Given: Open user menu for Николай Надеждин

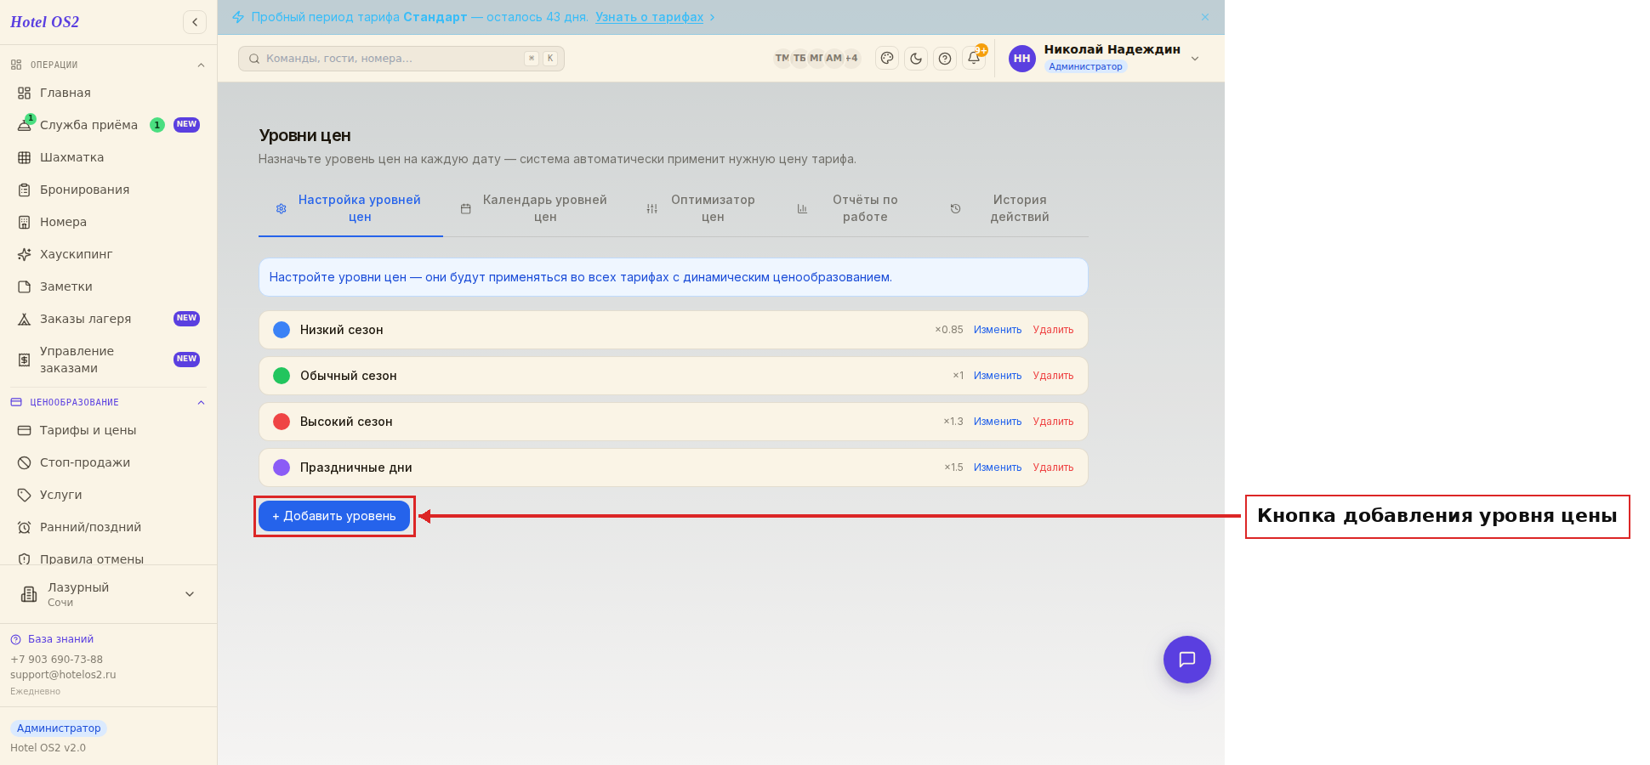Looking at the screenshot, I should (1104, 59).
